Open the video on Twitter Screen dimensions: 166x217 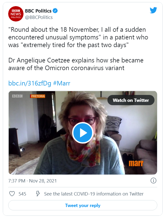[131, 100]
